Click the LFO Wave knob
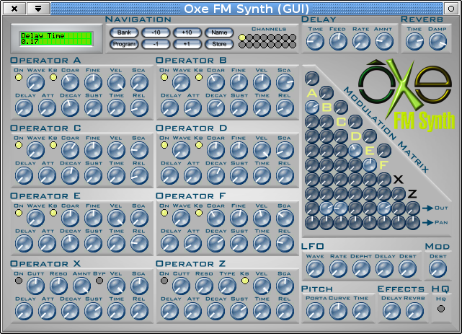The width and height of the screenshot is (462, 334). click(x=315, y=269)
